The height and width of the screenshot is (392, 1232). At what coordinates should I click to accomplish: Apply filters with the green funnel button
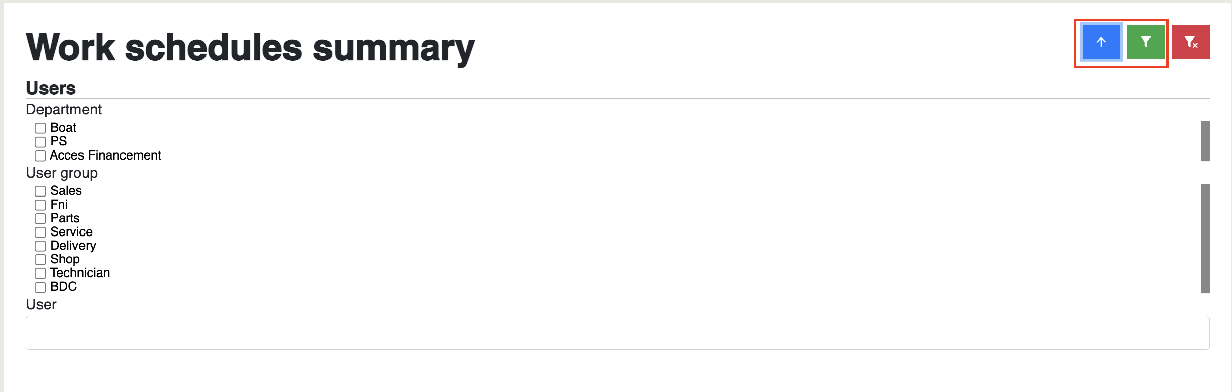point(1146,42)
